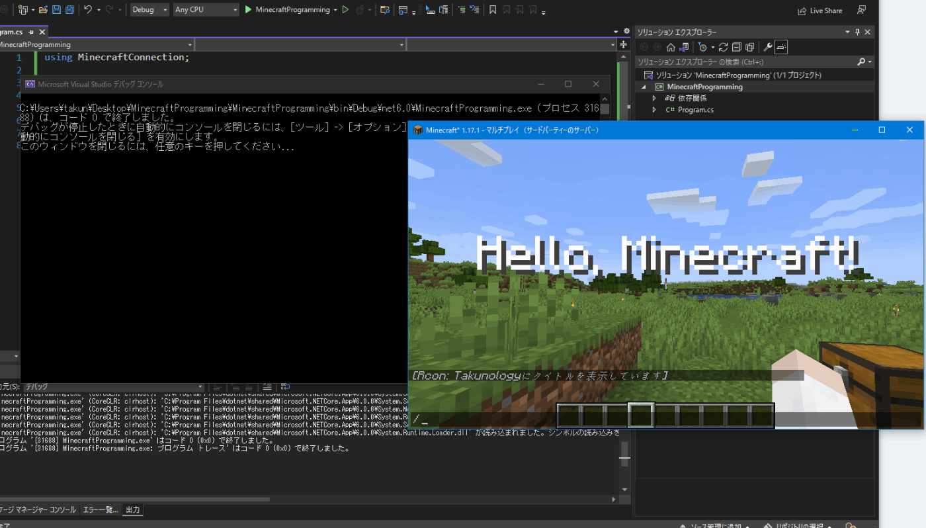926x528 pixels.
Task: Click the Start Without Debugging outline play icon
Action: (345, 10)
